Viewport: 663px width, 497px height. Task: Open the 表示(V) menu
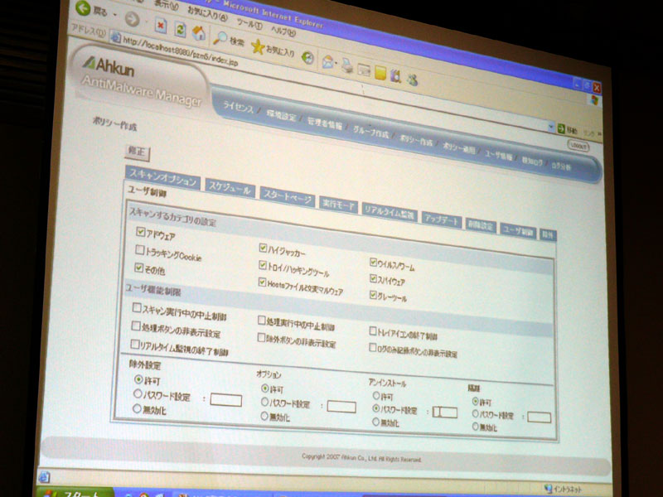pos(167,5)
